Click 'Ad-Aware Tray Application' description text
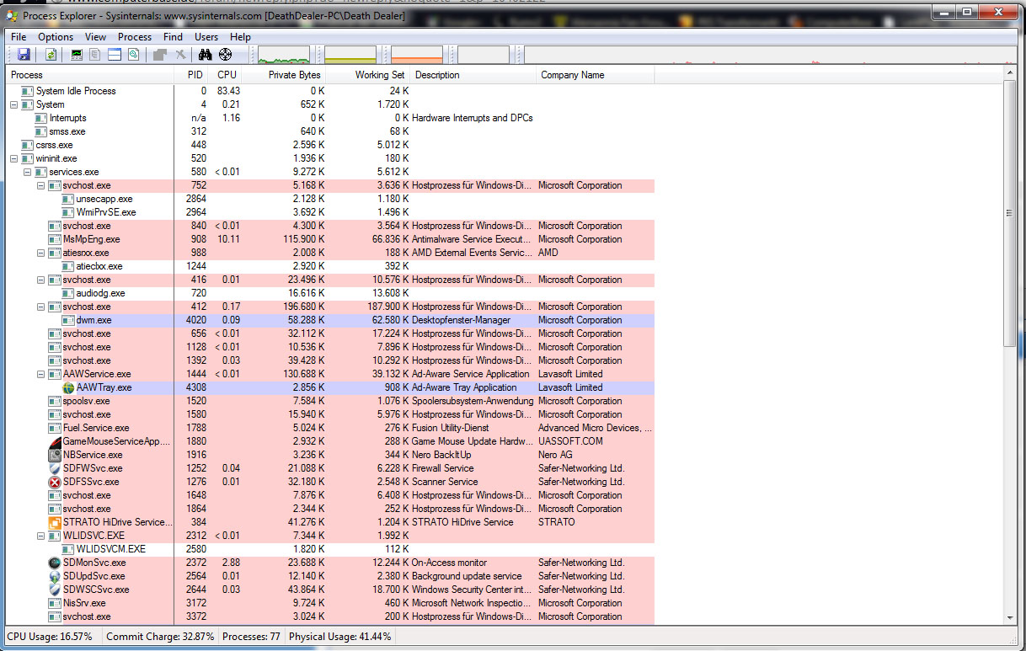 click(x=464, y=387)
